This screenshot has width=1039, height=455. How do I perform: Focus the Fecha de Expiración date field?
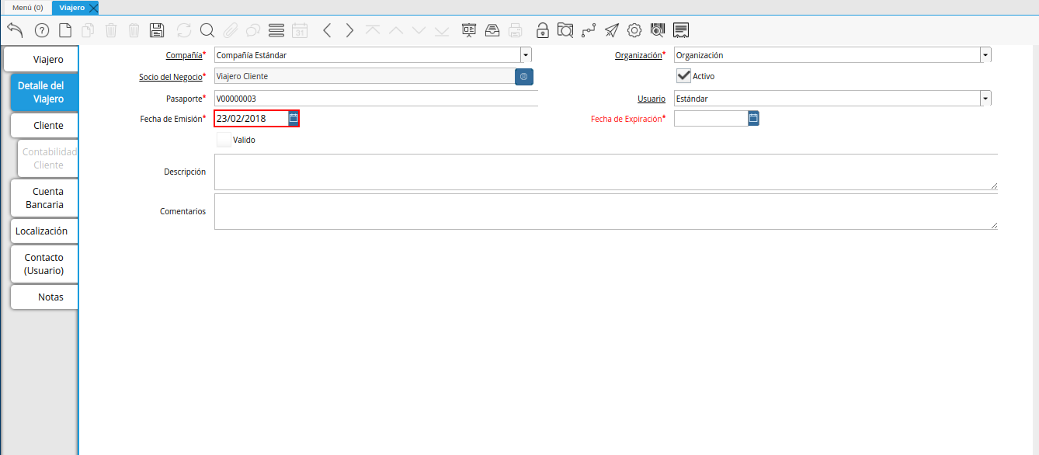point(711,118)
